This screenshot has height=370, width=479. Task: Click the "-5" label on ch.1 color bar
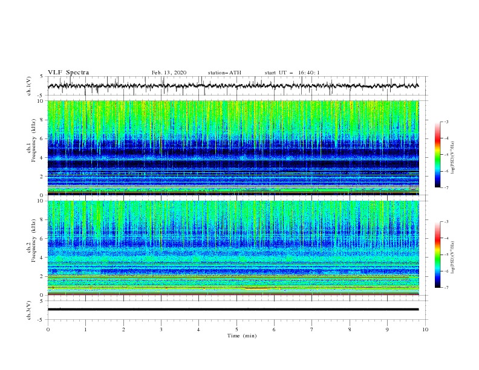coord(446,155)
